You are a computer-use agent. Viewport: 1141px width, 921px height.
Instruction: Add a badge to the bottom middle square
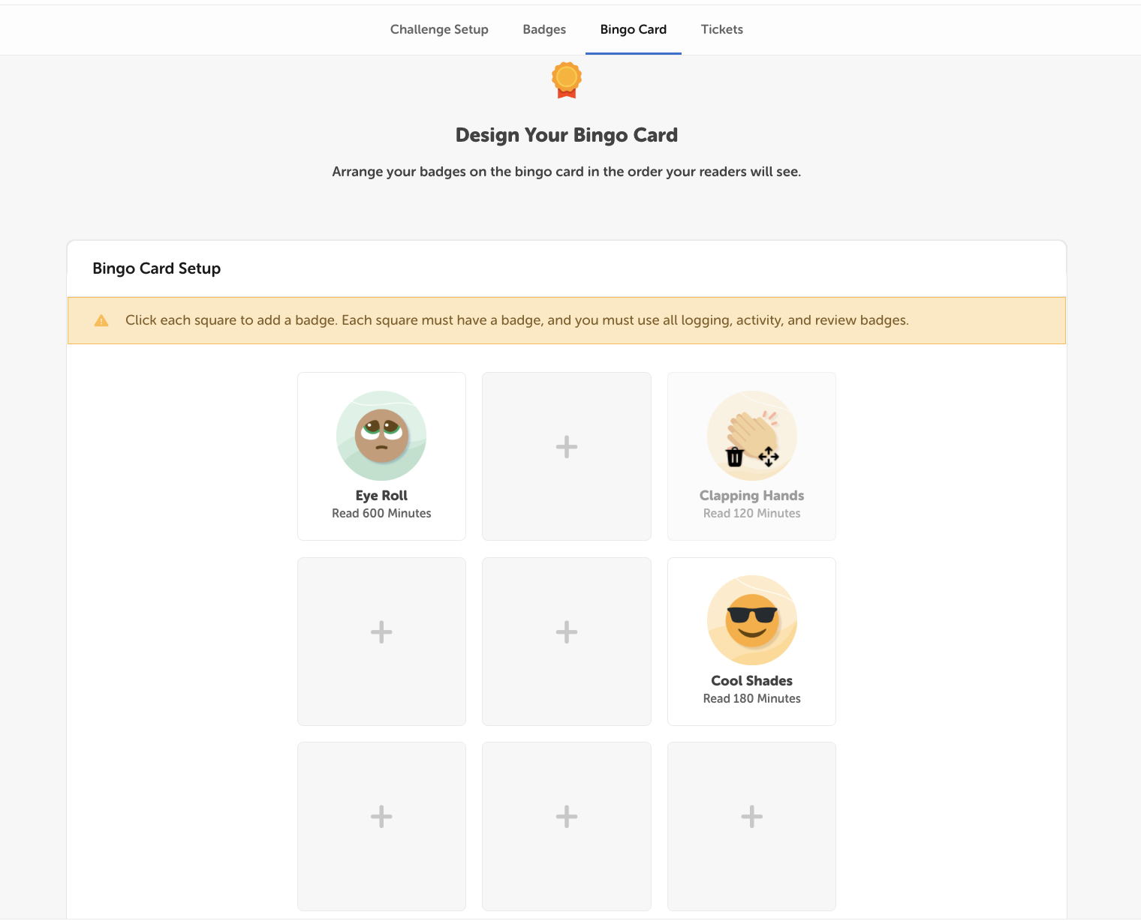coord(566,817)
